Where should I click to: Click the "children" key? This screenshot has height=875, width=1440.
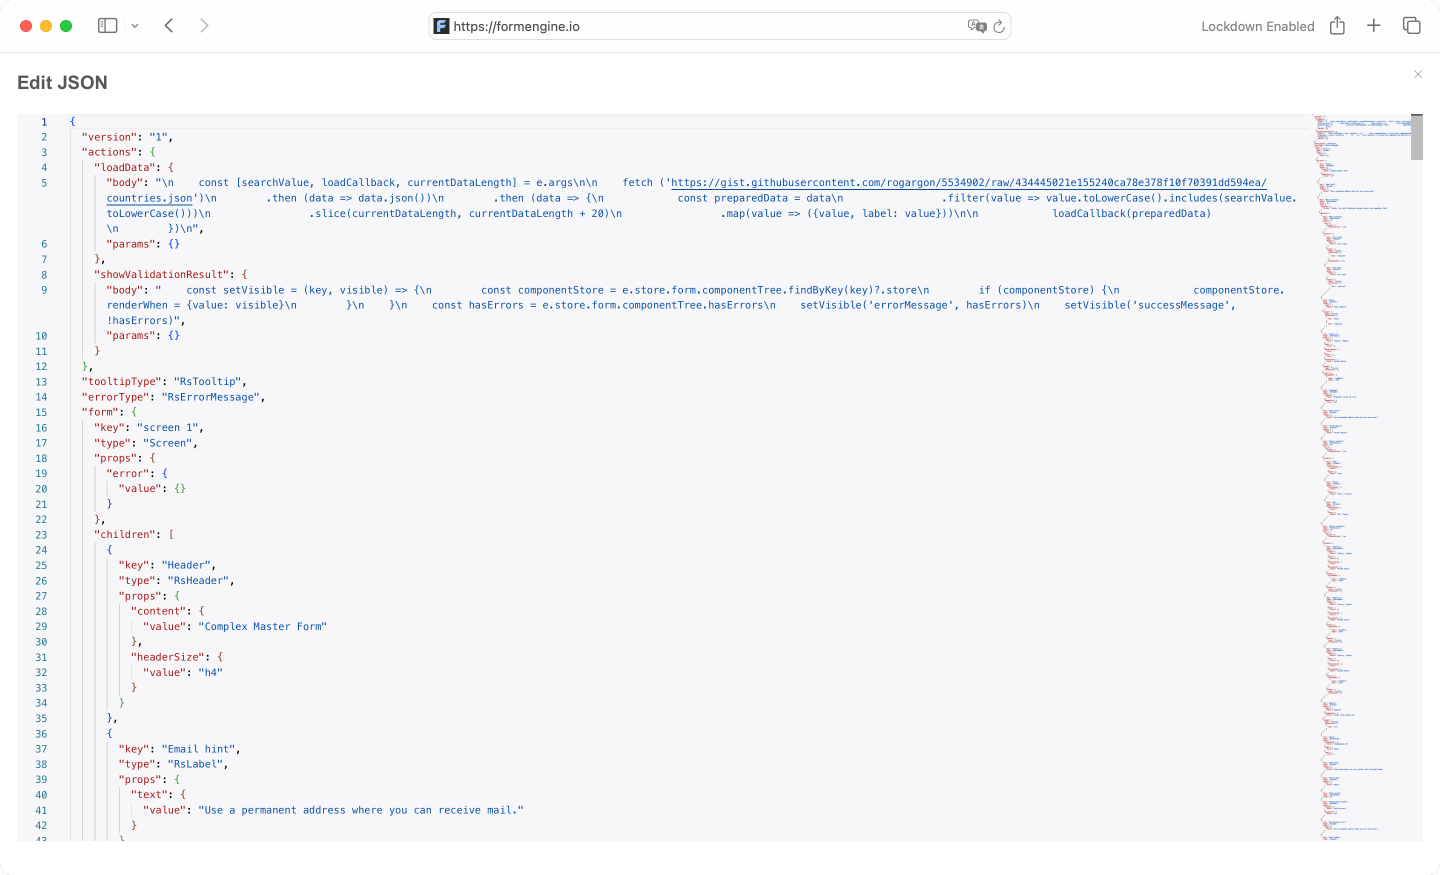(124, 534)
